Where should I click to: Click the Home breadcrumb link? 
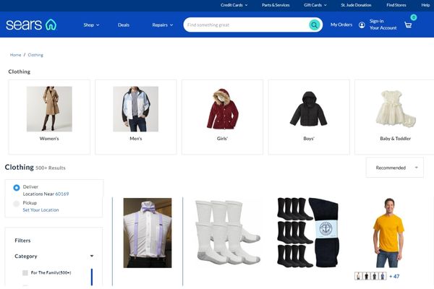[x=15, y=55]
